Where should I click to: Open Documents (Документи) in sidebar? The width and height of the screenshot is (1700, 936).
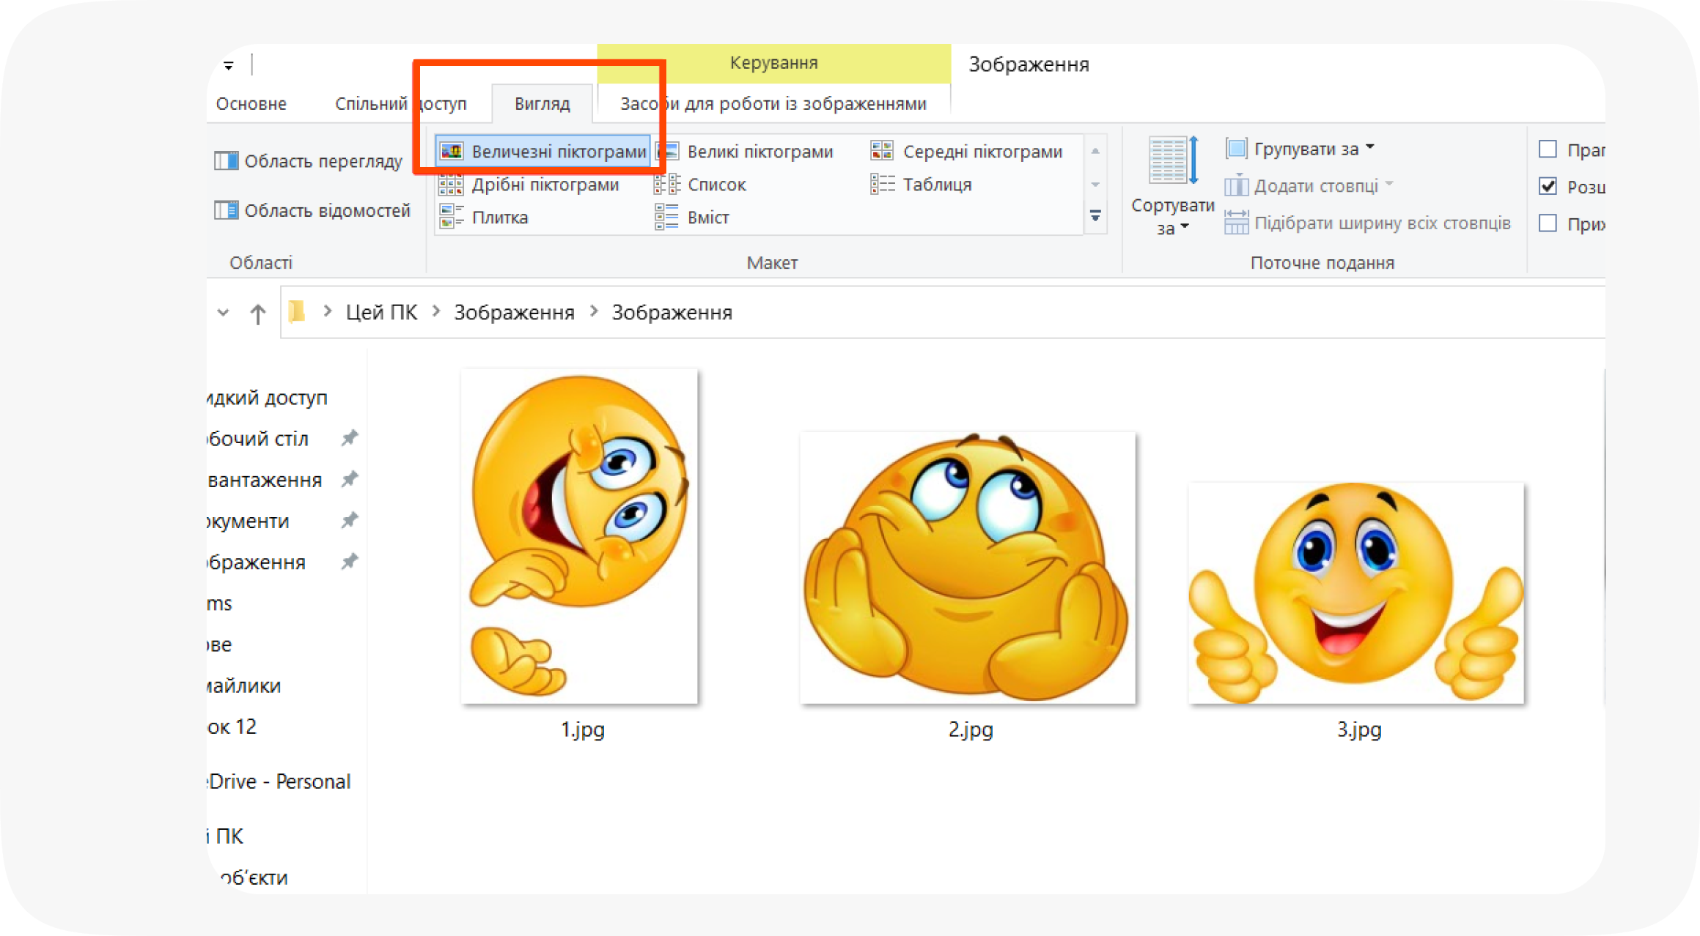click(249, 521)
